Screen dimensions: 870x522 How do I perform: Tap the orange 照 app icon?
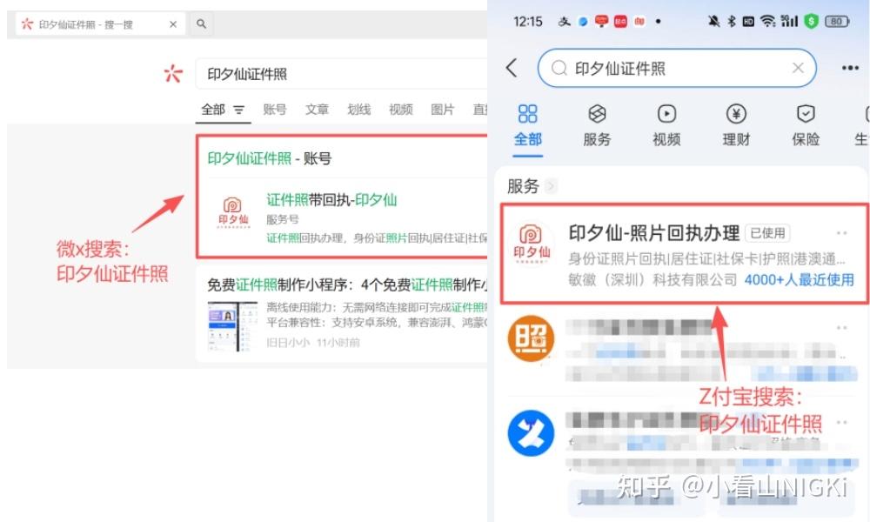click(531, 338)
